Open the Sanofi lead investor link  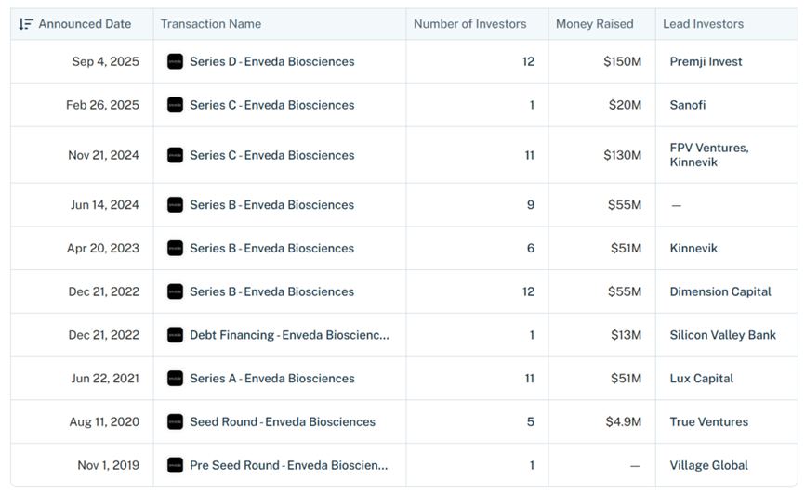[688, 105]
